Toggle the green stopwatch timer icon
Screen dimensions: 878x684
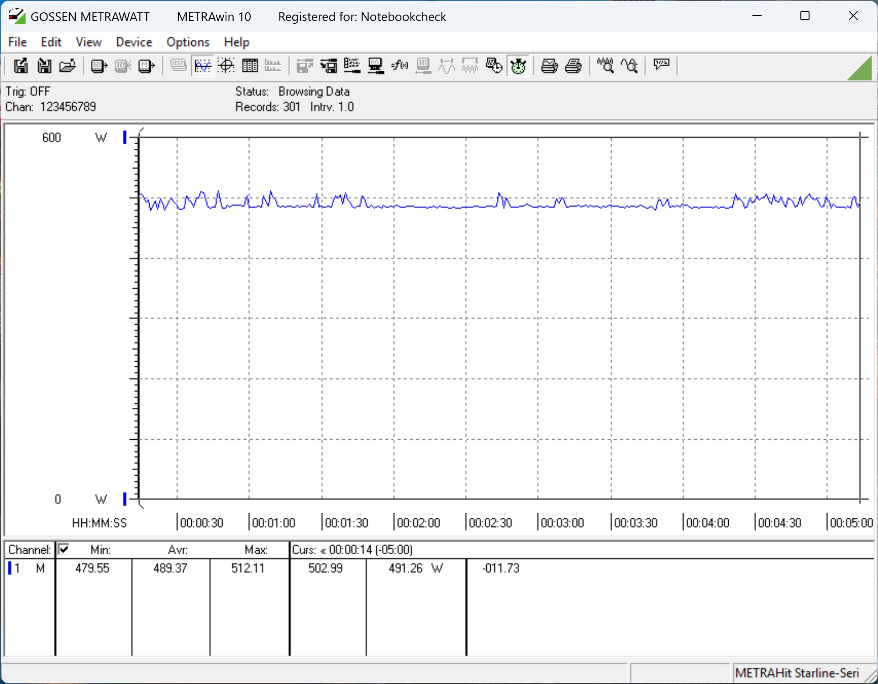coord(518,66)
